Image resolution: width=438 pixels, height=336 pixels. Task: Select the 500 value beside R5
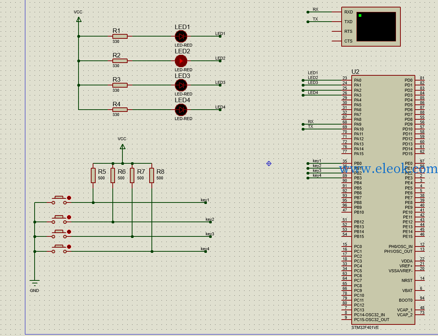[x=101, y=178]
